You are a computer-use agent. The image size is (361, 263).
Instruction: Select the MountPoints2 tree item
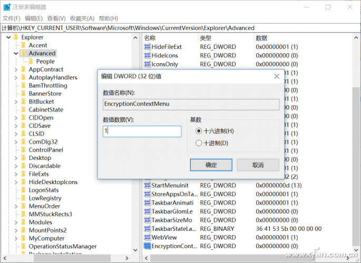point(47,230)
